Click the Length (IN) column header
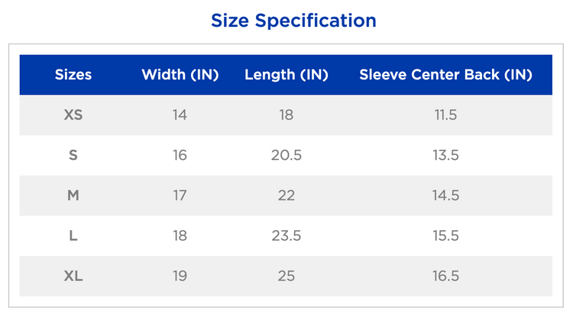 pyautogui.click(x=286, y=75)
